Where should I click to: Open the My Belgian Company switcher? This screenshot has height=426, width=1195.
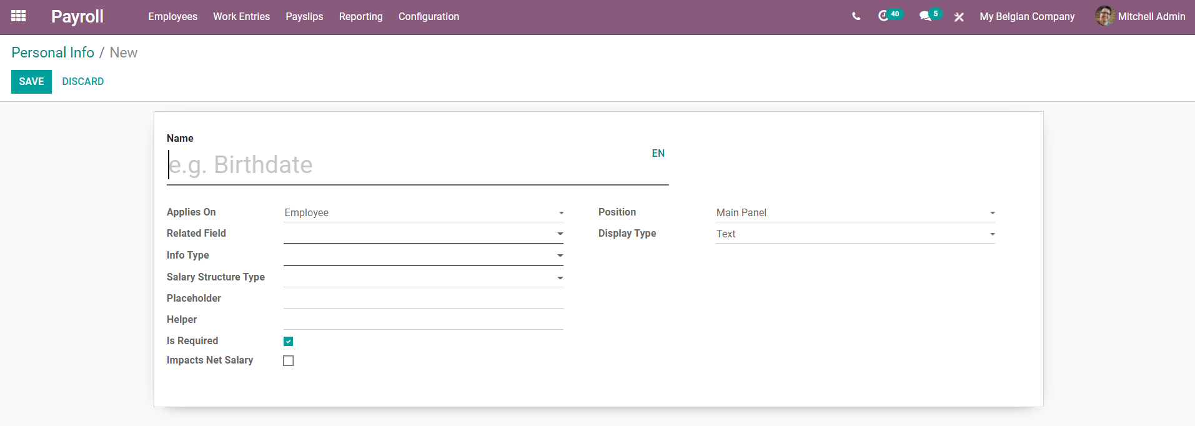point(1027,17)
